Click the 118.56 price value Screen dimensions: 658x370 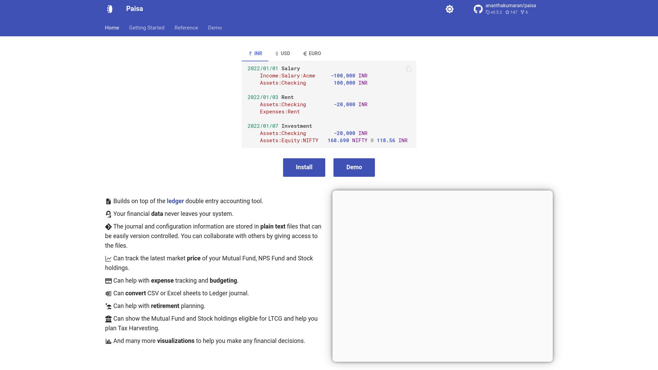386,140
